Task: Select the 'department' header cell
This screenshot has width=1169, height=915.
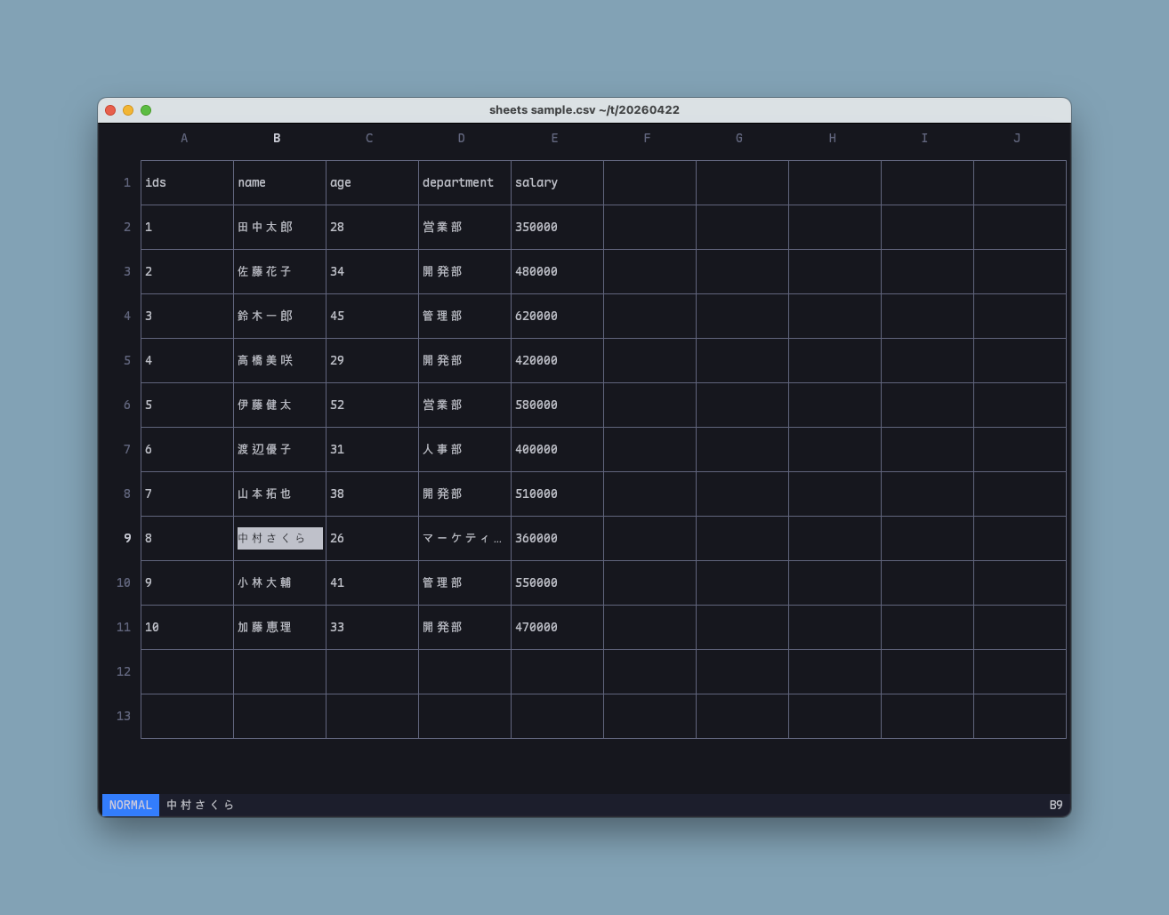Action: [x=458, y=182]
